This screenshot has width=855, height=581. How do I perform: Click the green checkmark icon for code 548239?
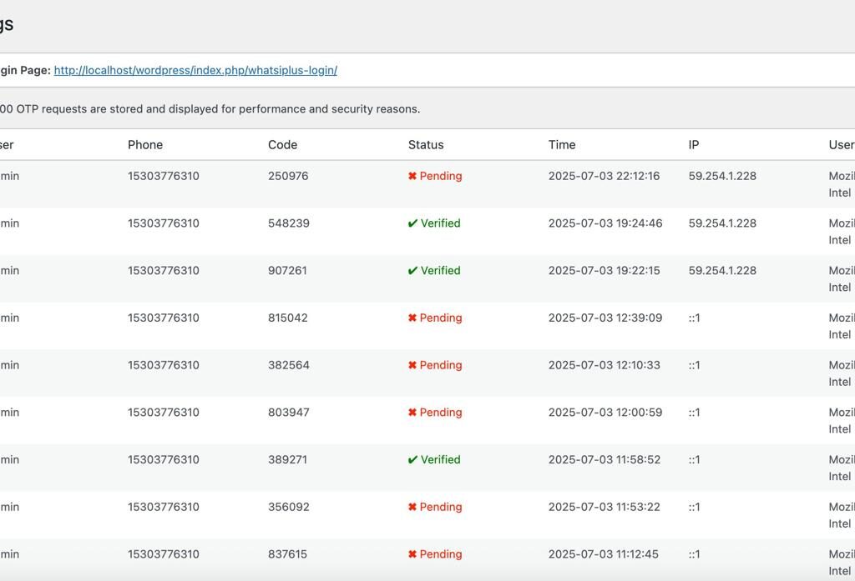[412, 223]
